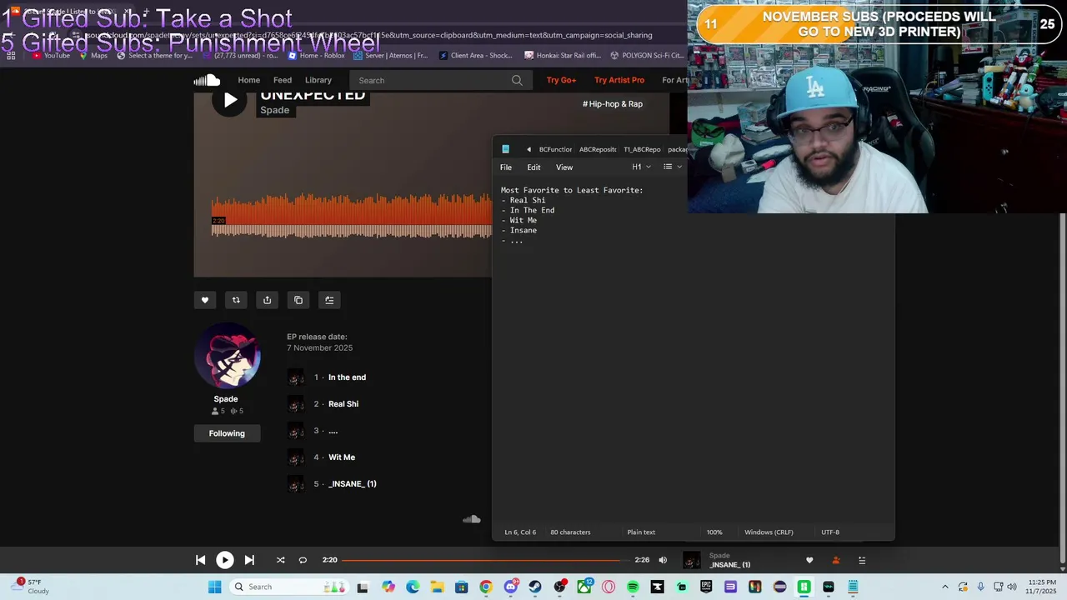Viewport: 1067px width, 600px height.
Task: Open Epic Games from the taskbar
Action: click(x=706, y=587)
